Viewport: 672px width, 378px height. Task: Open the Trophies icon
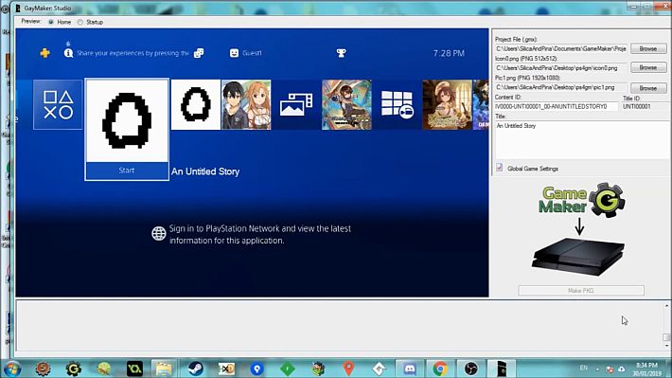[x=341, y=53]
